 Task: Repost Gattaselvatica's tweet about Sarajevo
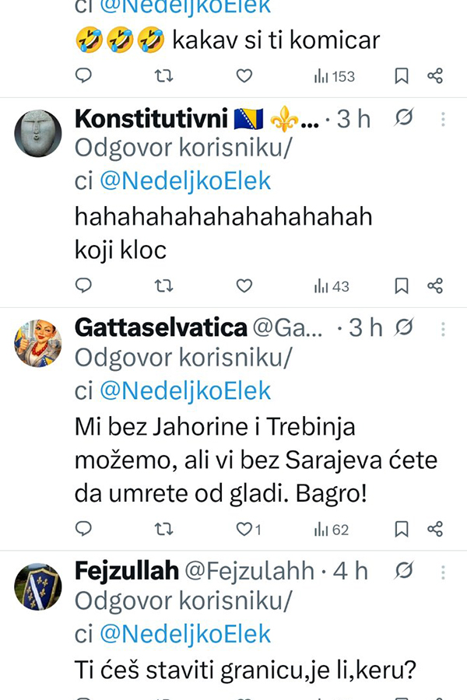(163, 529)
